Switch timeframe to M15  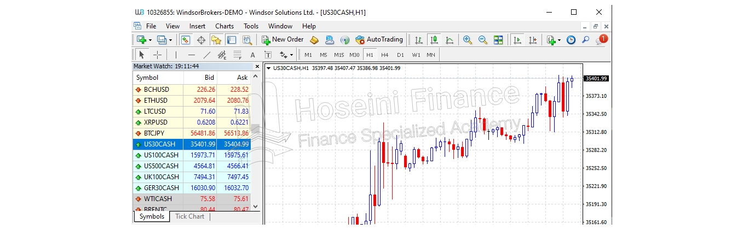339,55
